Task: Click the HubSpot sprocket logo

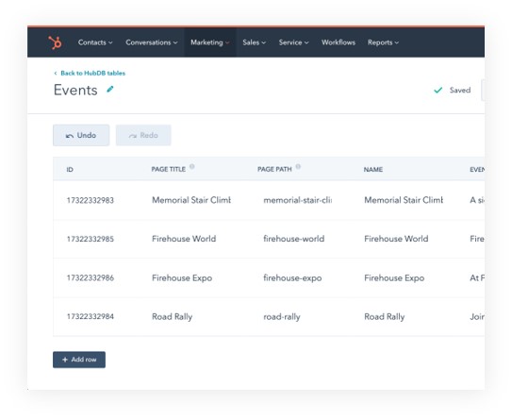Action: pyautogui.click(x=55, y=42)
